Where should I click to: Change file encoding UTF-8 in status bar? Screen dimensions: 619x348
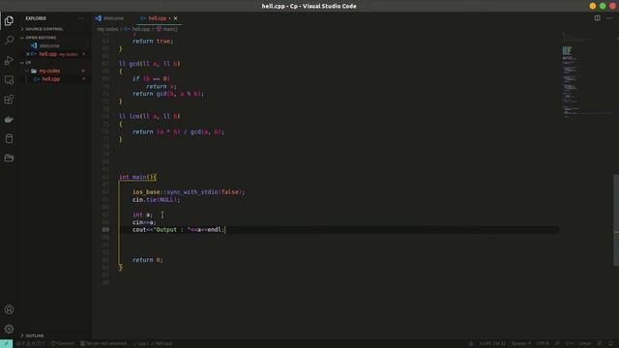(x=543, y=344)
